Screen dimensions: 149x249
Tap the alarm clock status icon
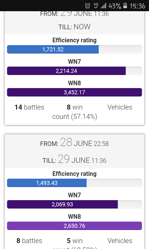[x=88, y=6]
